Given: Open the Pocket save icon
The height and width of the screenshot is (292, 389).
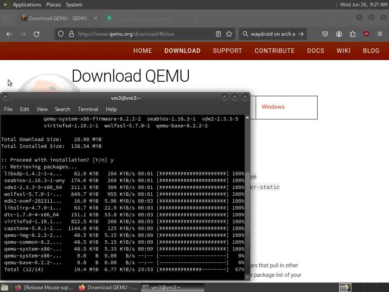Looking at the screenshot, I should pyautogui.click(x=325, y=34).
